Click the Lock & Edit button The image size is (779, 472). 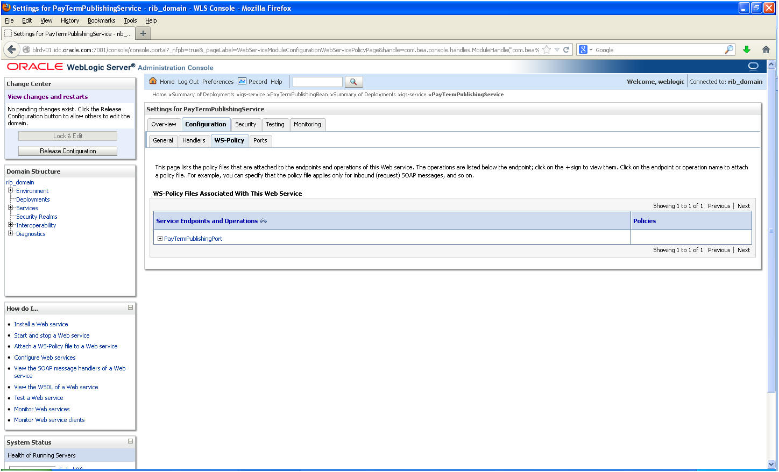tap(68, 136)
